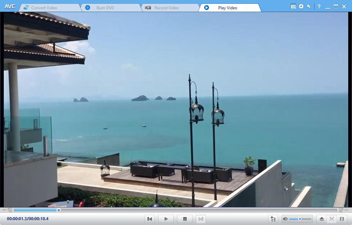This screenshot has height=225, width=352.
Task: Click the speaker icon to mute audio
Action: click(x=285, y=219)
